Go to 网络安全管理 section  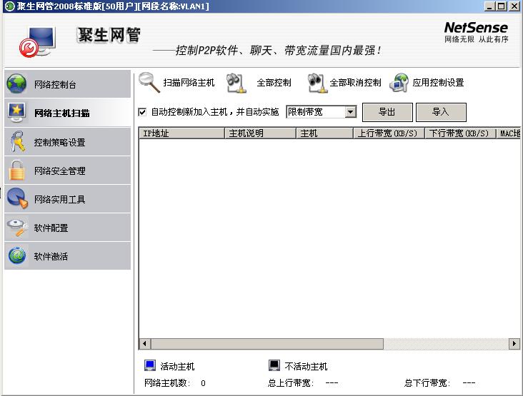click(x=67, y=171)
